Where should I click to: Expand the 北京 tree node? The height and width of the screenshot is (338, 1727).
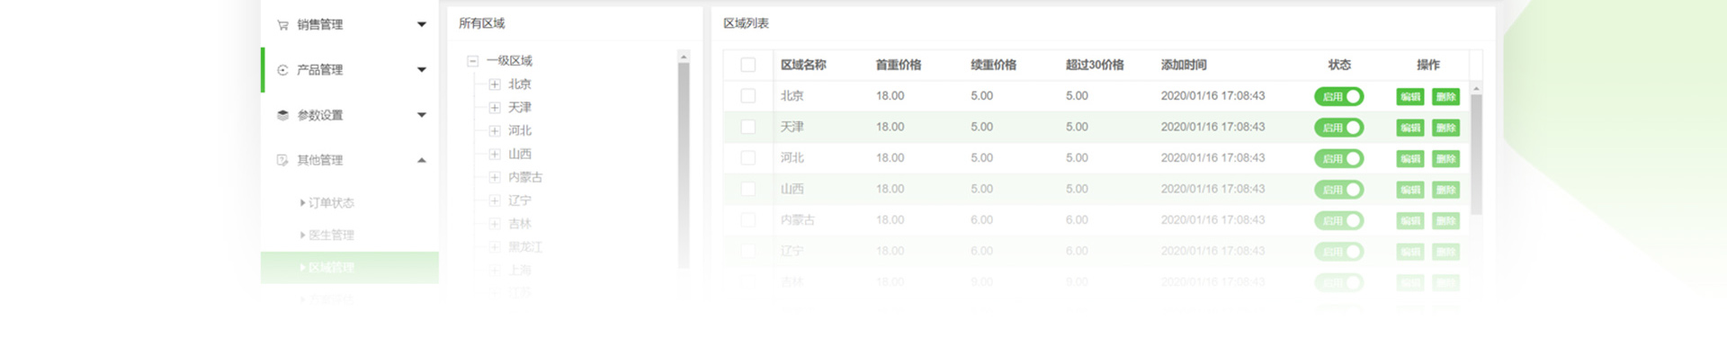[x=495, y=84]
